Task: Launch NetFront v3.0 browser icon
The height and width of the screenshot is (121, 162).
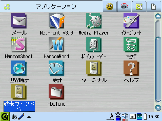Action: click(x=56, y=21)
